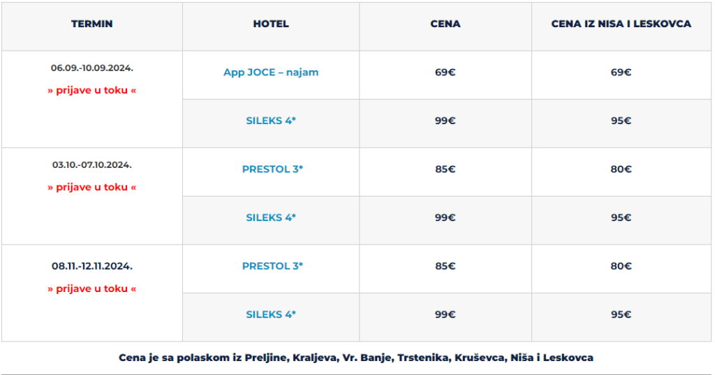Click the departure cities note below table
Image resolution: width=715 pixels, height=375 pixels.
coord(356,358)
